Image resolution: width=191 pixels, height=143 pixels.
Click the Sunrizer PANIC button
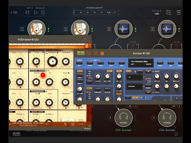tap(90, 63)
